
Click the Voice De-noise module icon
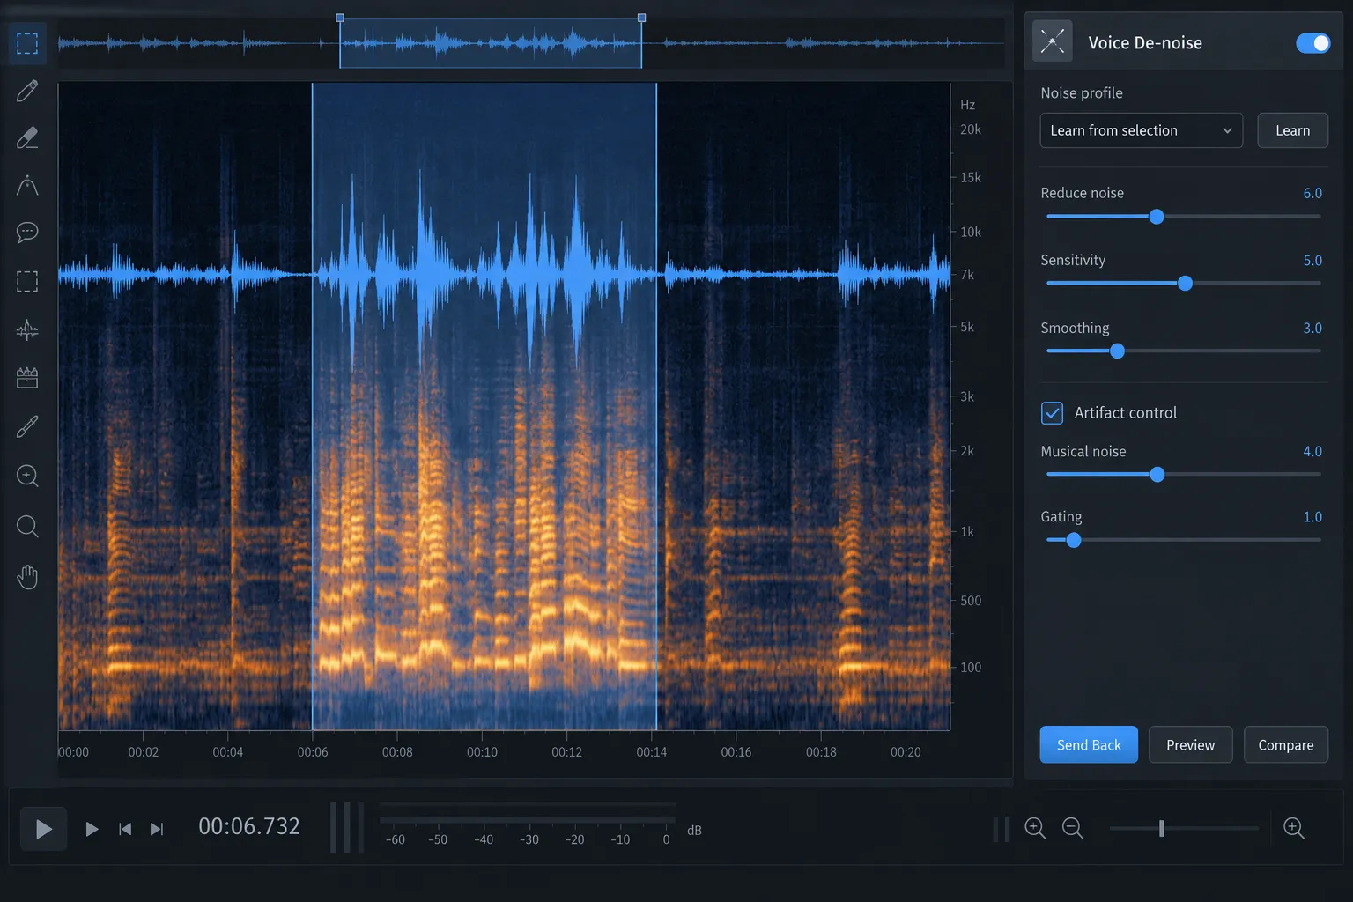(1052, 41)
